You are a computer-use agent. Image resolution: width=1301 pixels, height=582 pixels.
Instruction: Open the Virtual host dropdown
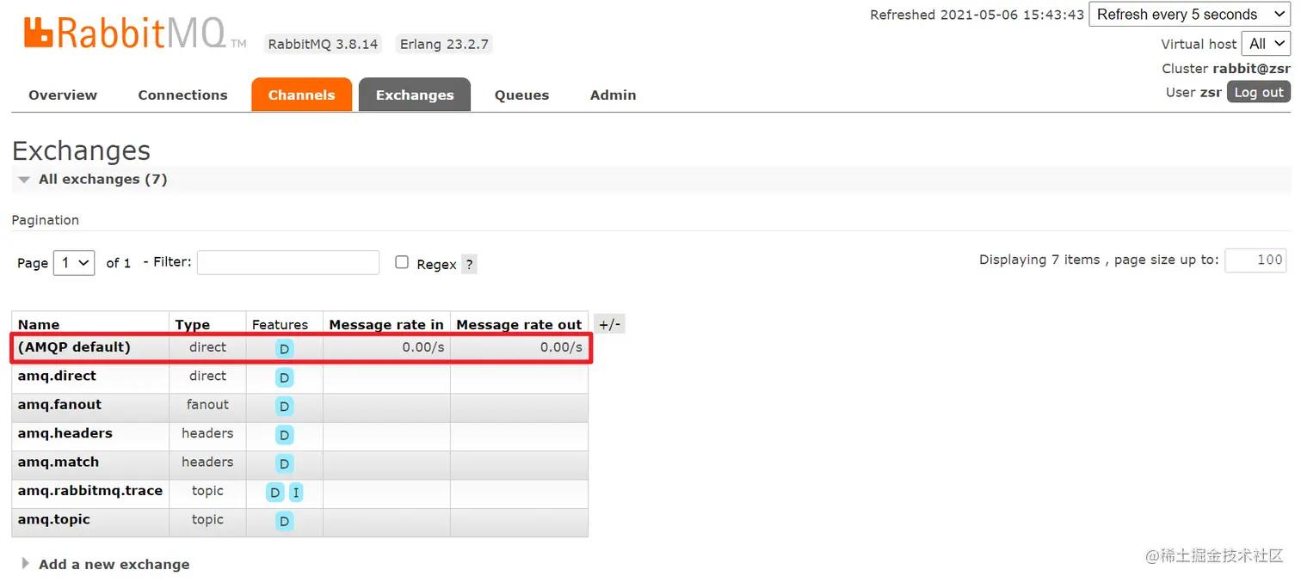click(1266, 44)
